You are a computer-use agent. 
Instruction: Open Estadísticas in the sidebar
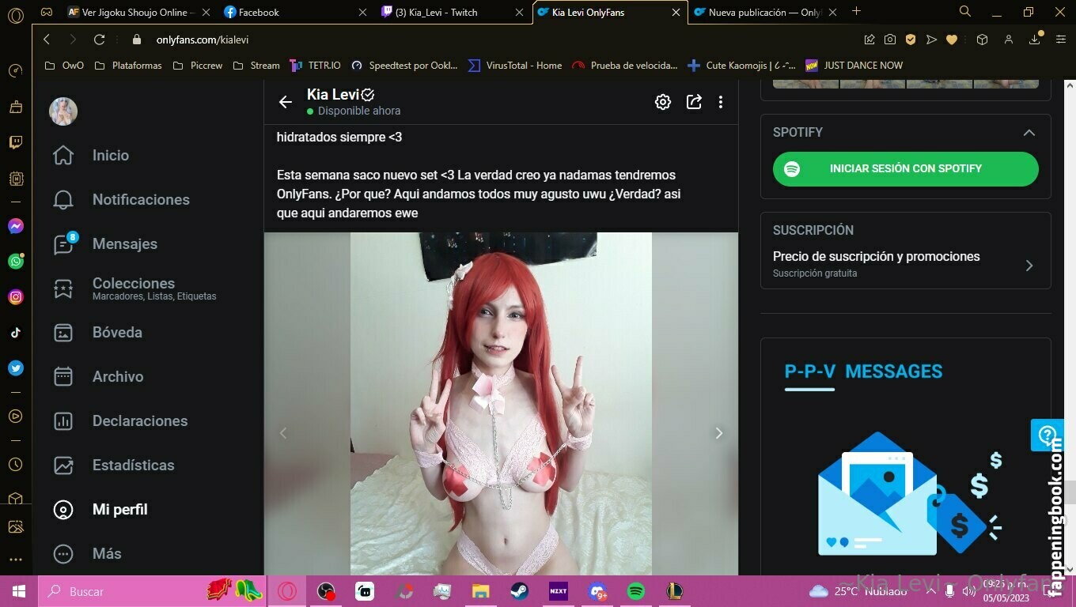133,466
